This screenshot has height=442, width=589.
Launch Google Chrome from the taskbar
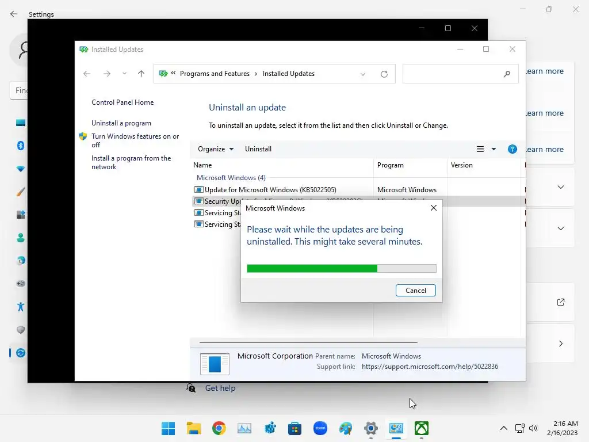pyautogui.click(x=219, y=428)
